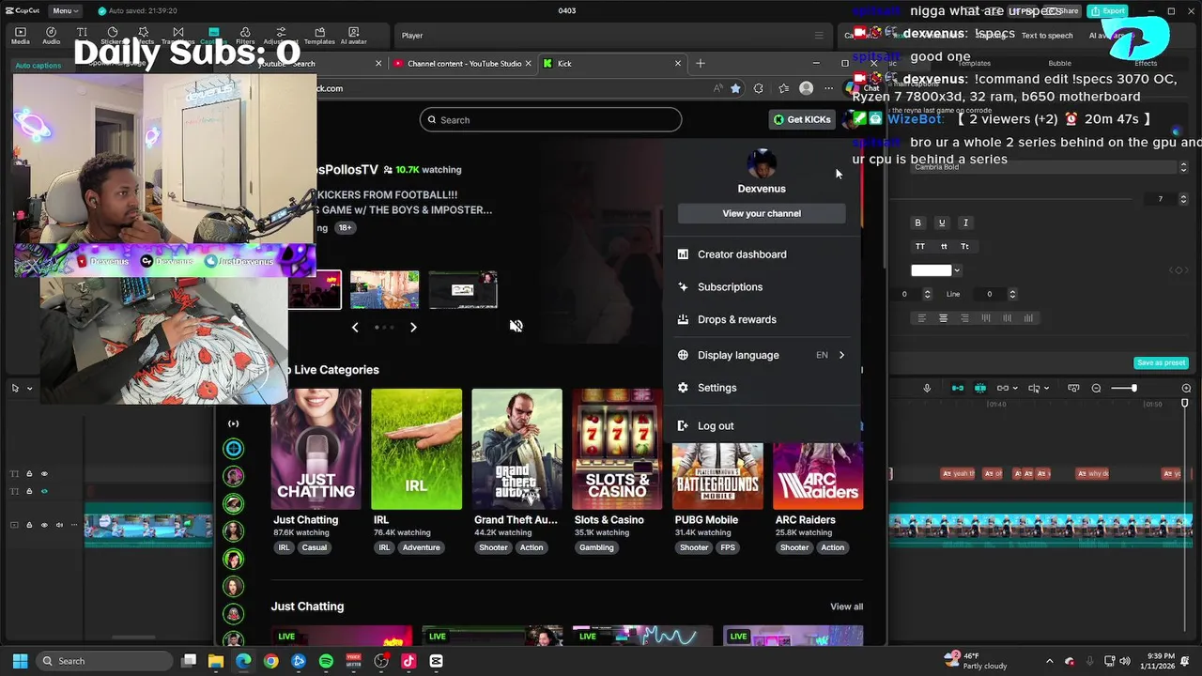Click Edge read aloud icon in address bar
This screenshot has height=676, width=1202.
[717, 88]
